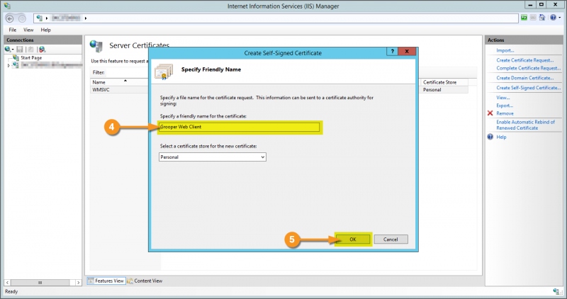Switch to Features View tab
Viewport: 567px width, 299px height.
pyautogui.click(x=106, y=281)
